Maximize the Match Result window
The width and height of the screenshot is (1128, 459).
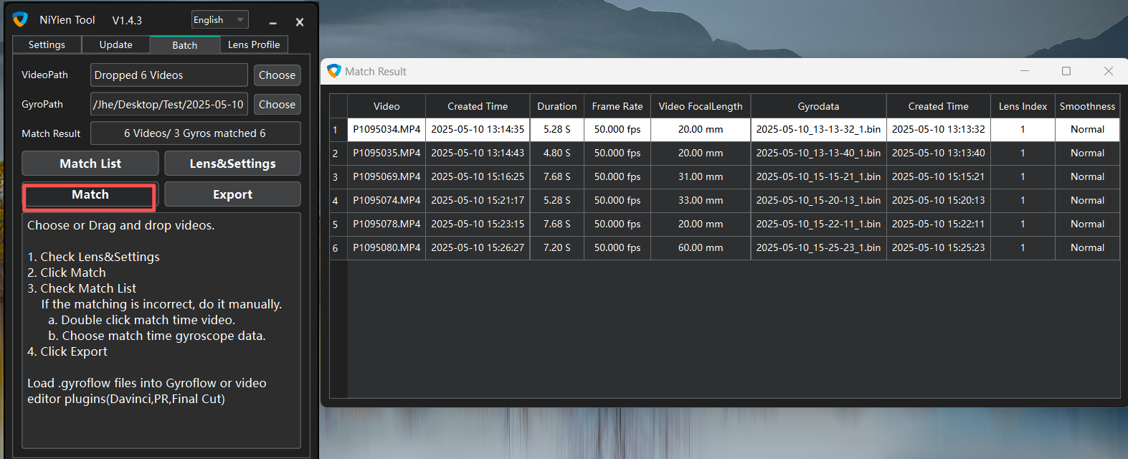1066,71
